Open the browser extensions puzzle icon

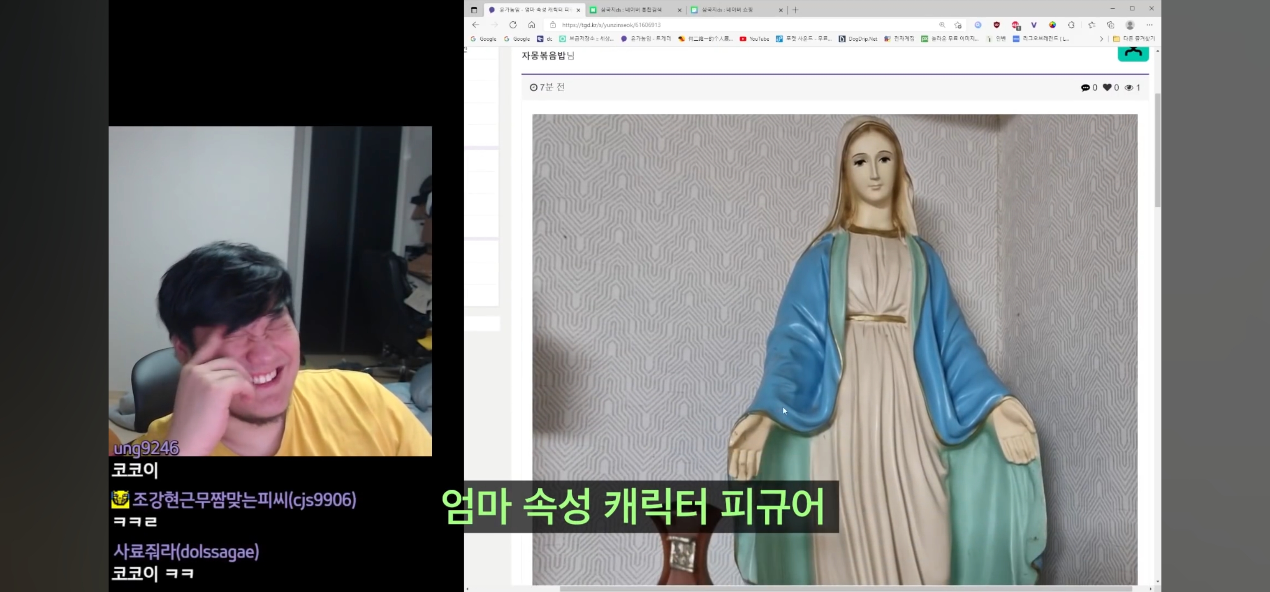pos(1071,25)
